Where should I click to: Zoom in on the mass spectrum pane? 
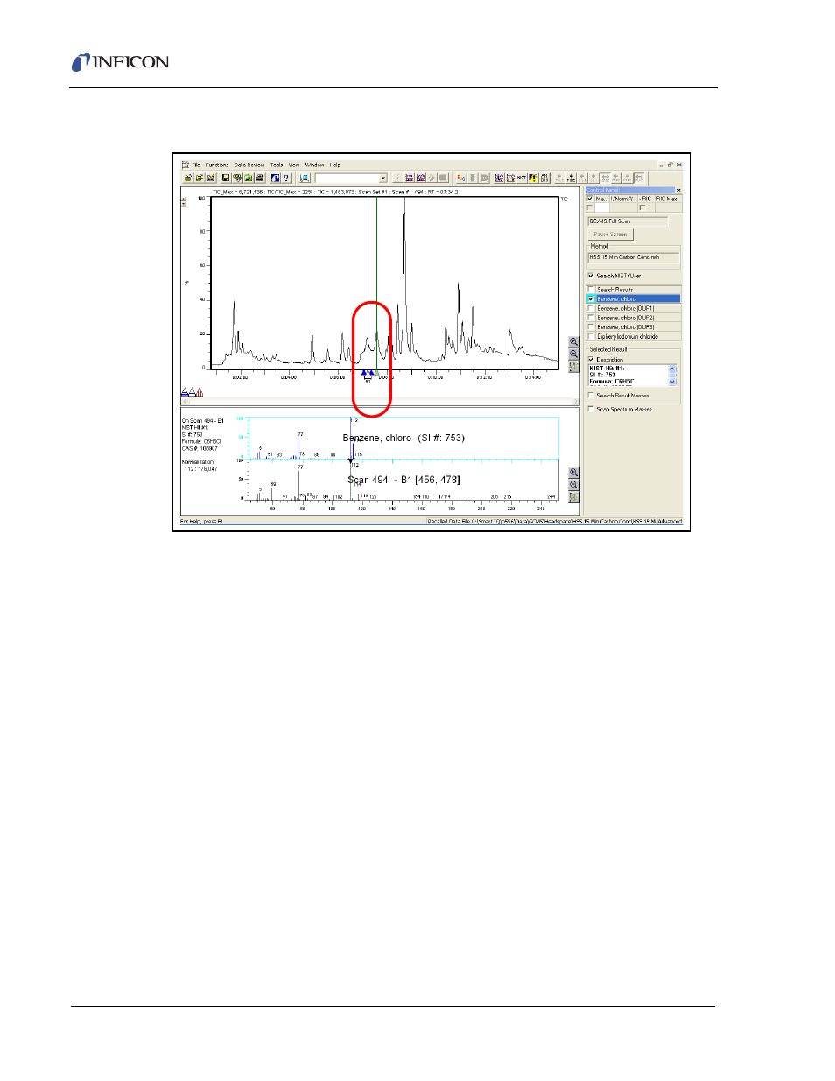(x=574, y=473)
